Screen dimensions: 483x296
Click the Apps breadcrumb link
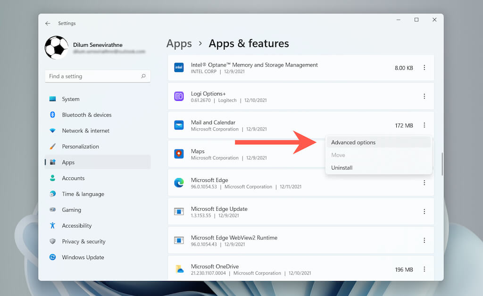[x=179, y=44]
